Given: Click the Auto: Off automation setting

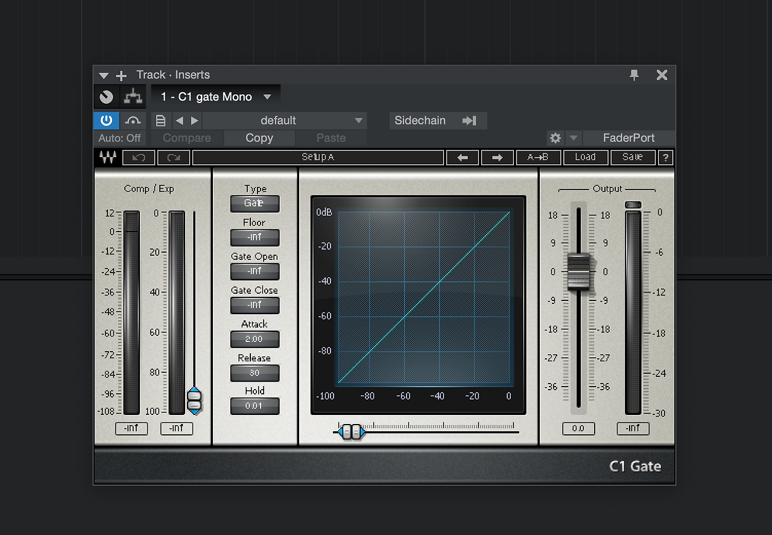Looking at the screenshot, I should coord(119,138).
